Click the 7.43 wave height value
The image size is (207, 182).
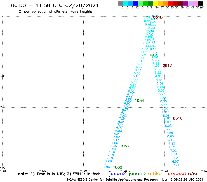[123, 116]
